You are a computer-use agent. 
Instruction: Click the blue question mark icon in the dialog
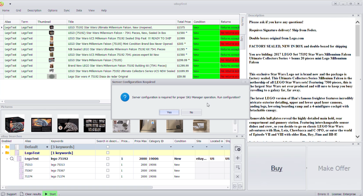tap(125, 97)
